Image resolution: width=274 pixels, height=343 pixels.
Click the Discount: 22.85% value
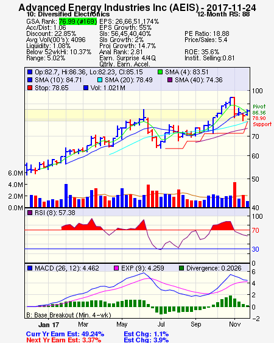point(51,34)
